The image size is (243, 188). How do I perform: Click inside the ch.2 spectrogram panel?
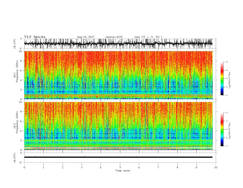click(118, 126)
